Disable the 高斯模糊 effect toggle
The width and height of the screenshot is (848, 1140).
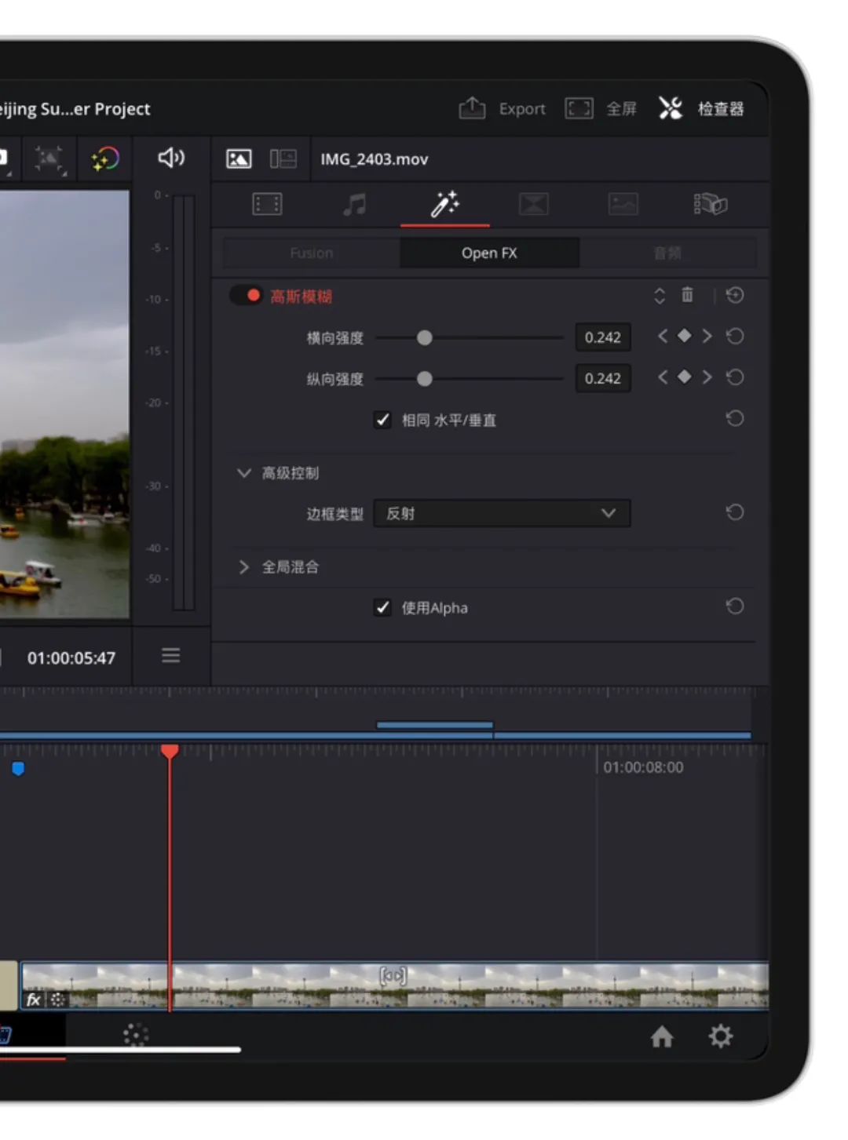coord(246,296)
